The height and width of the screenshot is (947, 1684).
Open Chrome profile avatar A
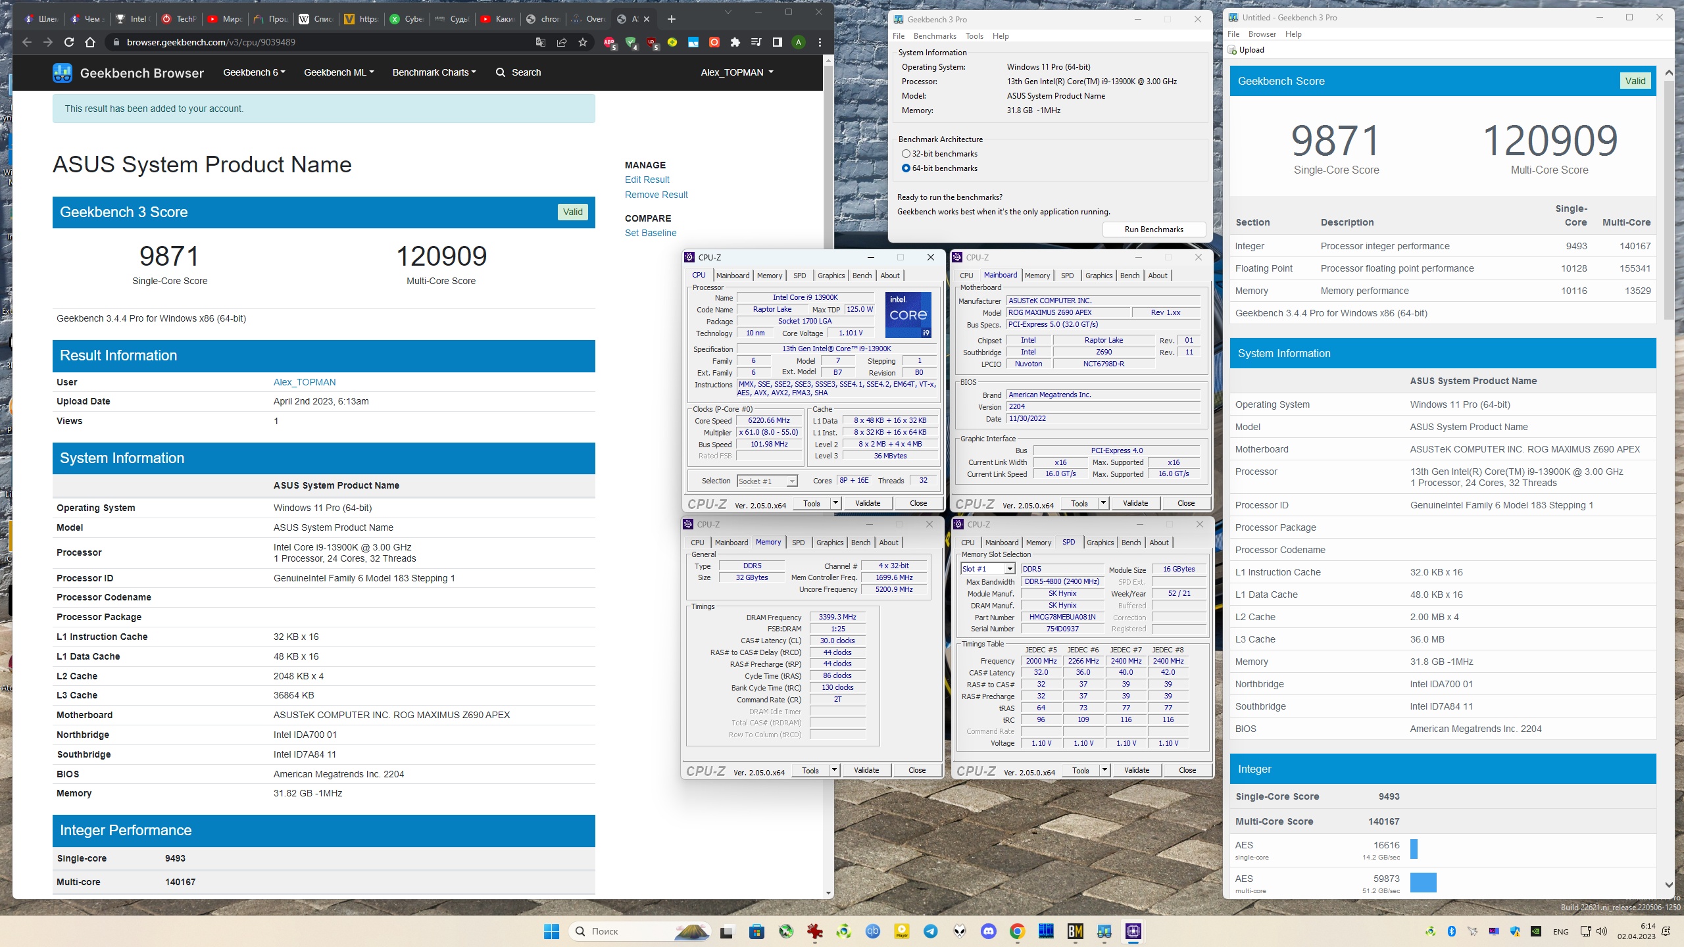click(799, 42)
